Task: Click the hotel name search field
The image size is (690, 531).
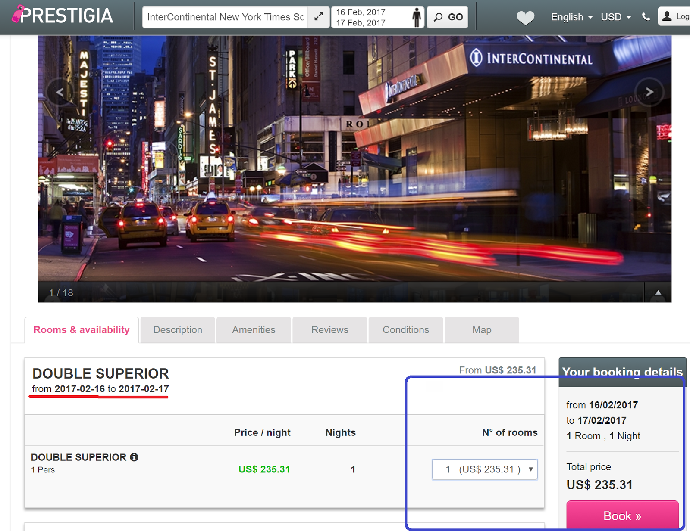Action: click(225, 17)
